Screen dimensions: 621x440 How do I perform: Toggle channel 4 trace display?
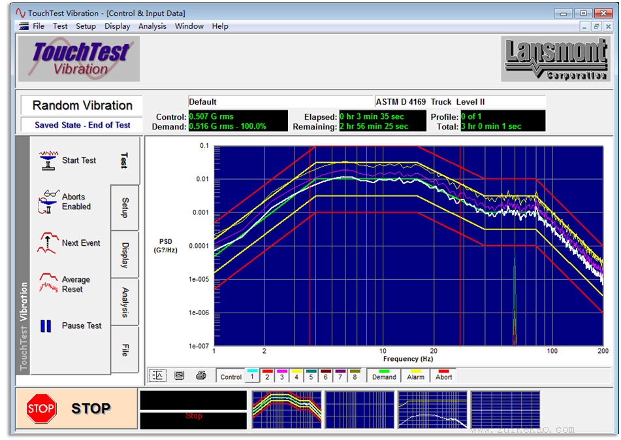point(296,375)
